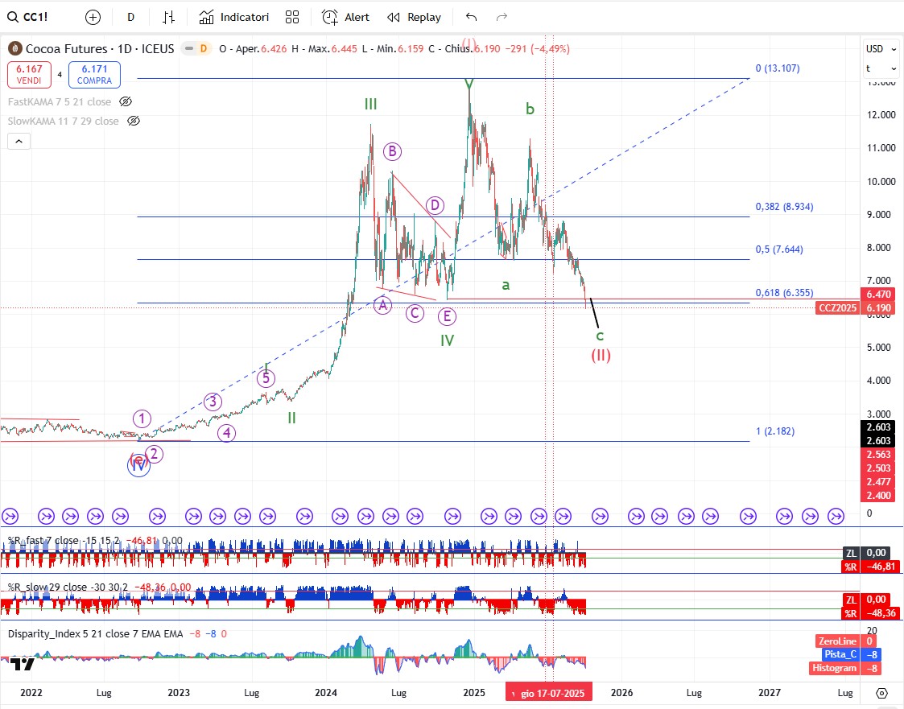
Task: Open the Indicatori menu
Action: pos(234,17)
